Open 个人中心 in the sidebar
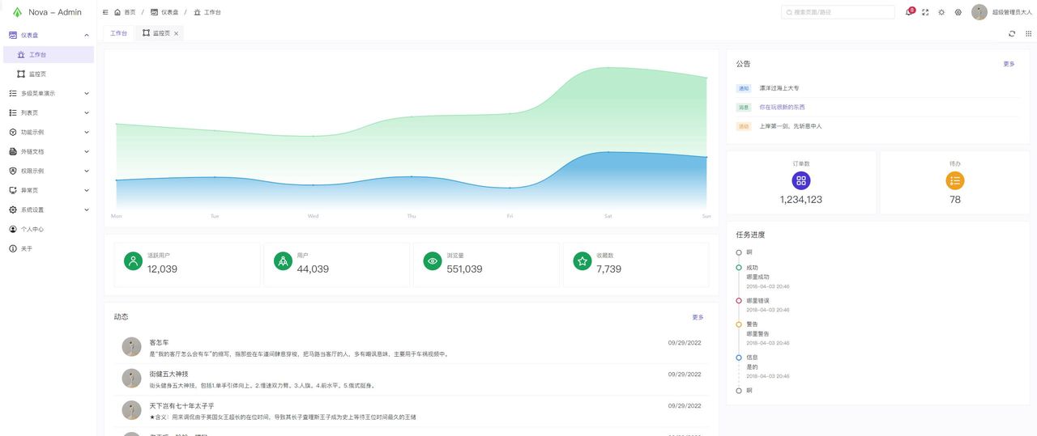The width and height of the screenshot is (1037, 436). tap(49, 229)
